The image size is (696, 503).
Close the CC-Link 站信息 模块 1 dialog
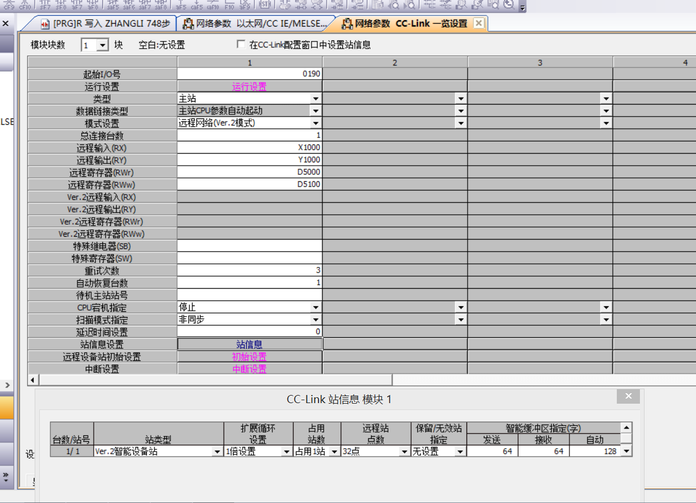pyautogui.click(x=628, y=397)
